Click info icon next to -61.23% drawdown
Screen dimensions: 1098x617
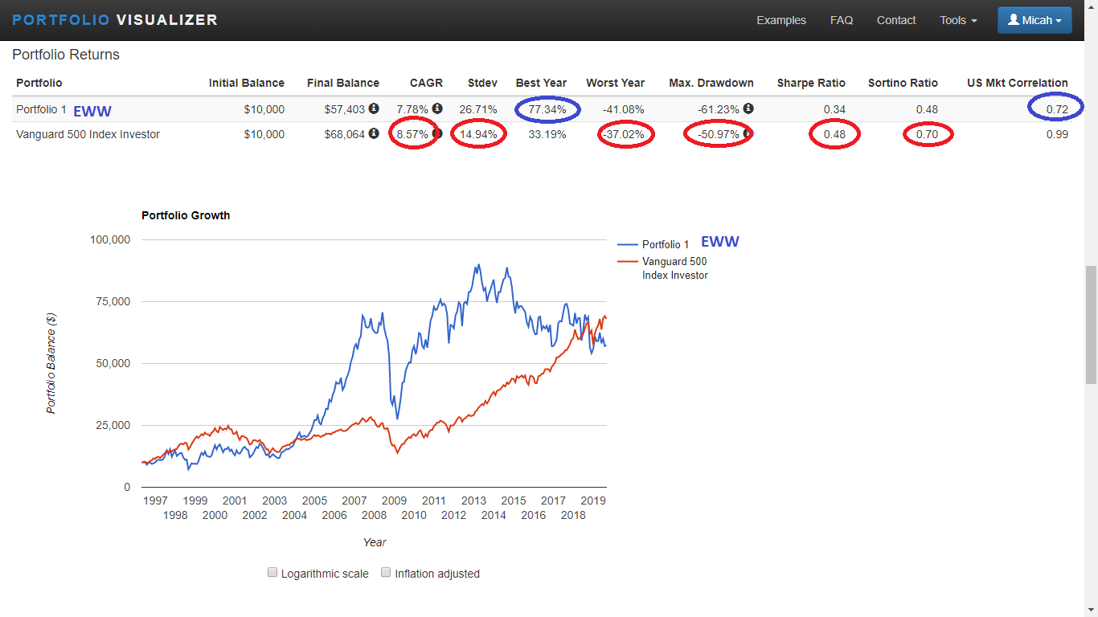(748, 108)
